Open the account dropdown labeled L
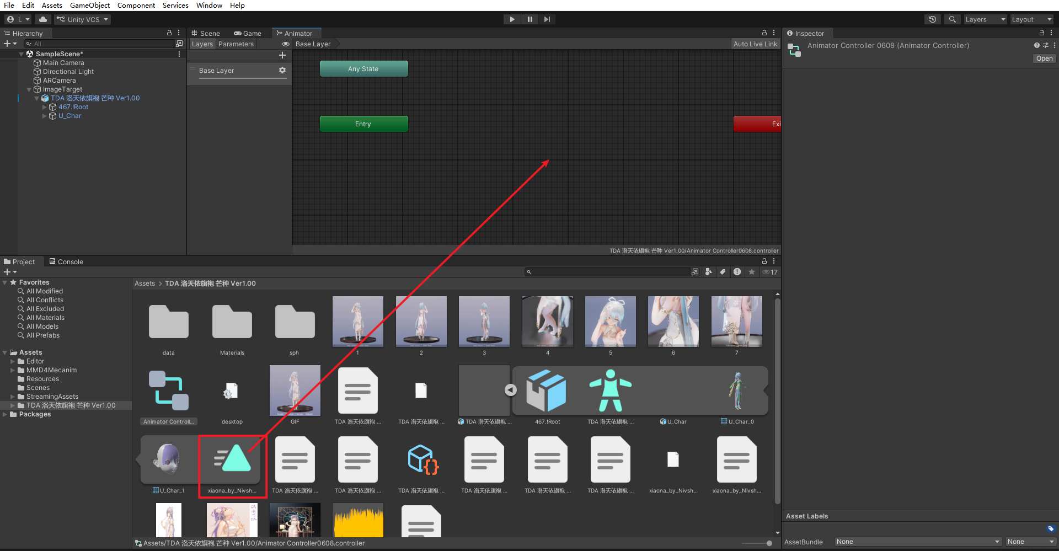The image size is (1059, 551). (x=18, y=19)
